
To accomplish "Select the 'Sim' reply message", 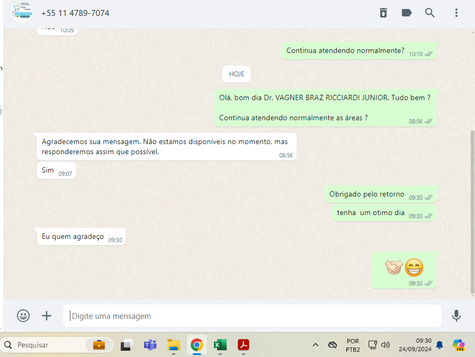I will (x=56, y=171).
